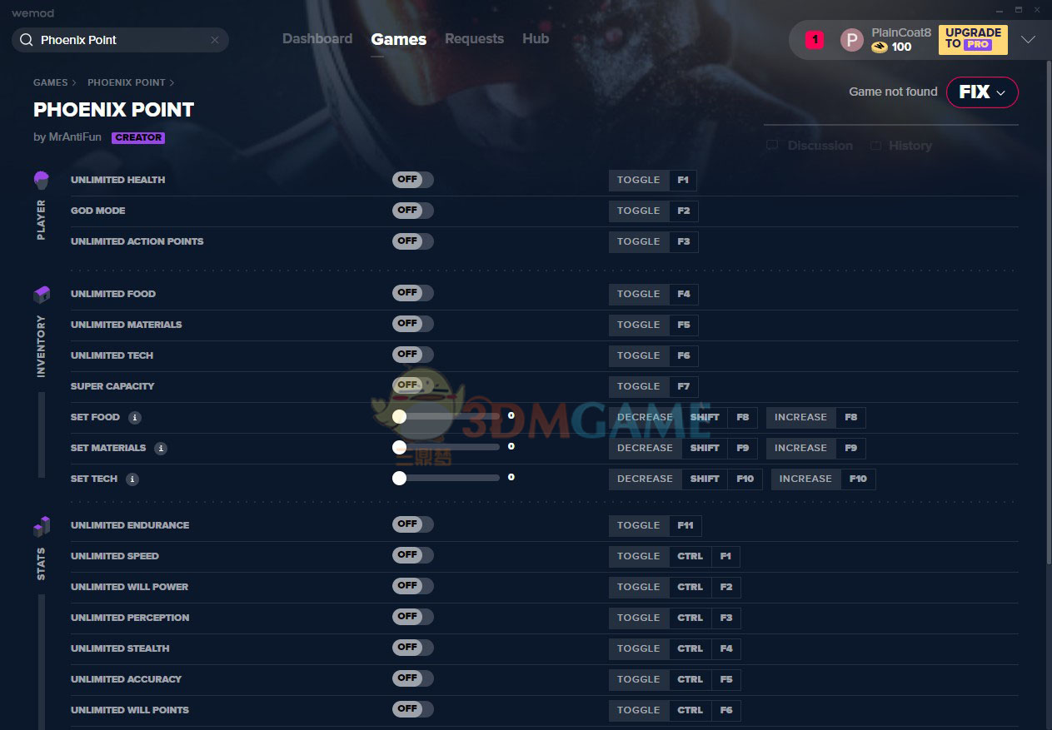
Task: Turn on God Mode switch
Action: [x=412, y=211]
